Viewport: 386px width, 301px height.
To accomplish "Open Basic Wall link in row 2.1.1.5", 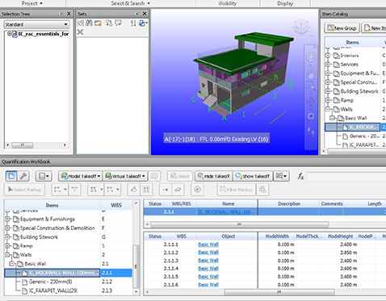I will coord(208,277).
